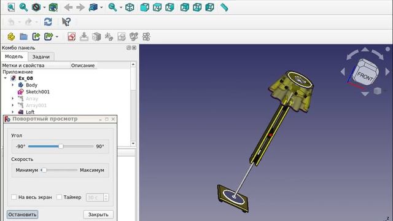Expand the Array tree item

[x=13, y=98]
